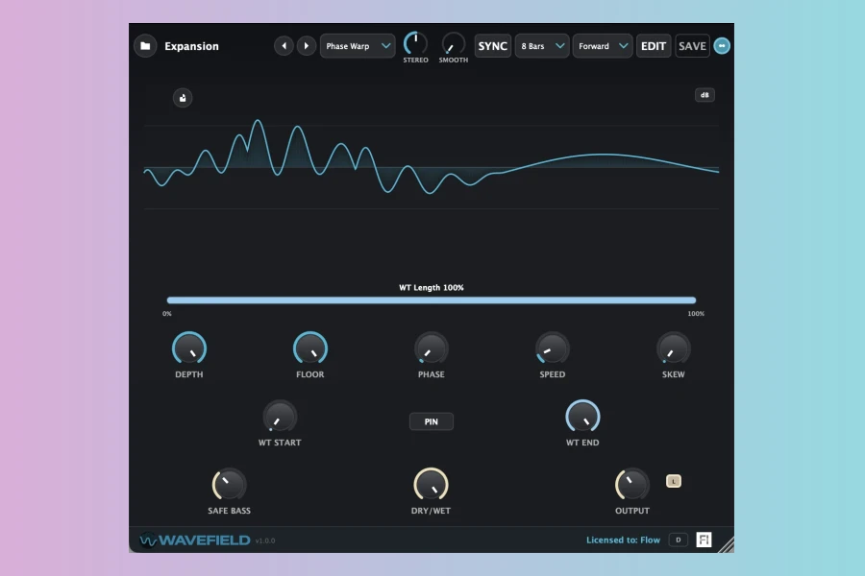Click the lock icon above the waveform

coord(183,98)
